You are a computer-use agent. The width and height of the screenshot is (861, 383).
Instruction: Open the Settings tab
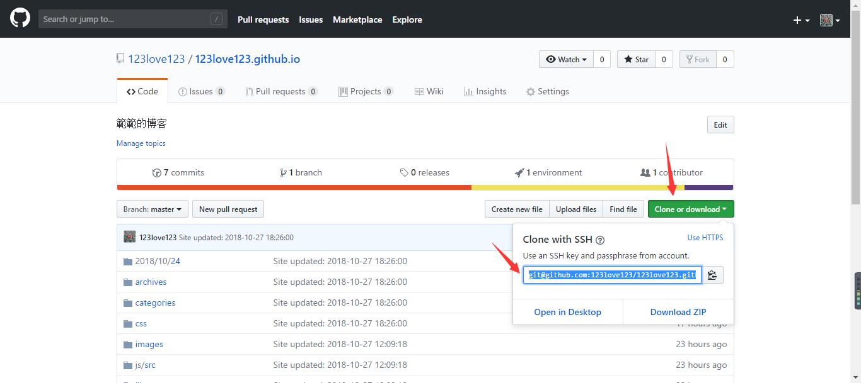pyautogui.click(x=548, y=91)
